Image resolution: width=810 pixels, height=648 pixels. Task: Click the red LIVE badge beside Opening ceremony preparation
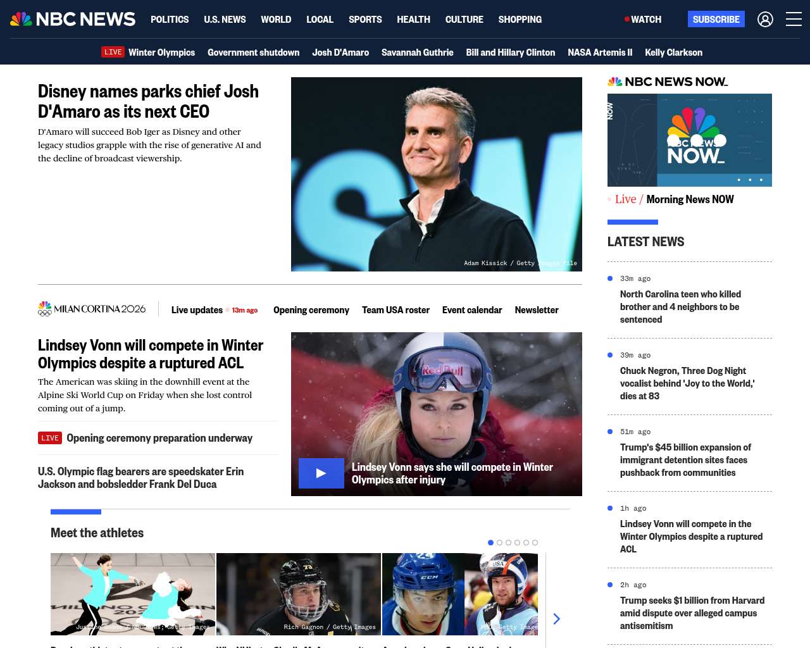click(x=50, y=438)
